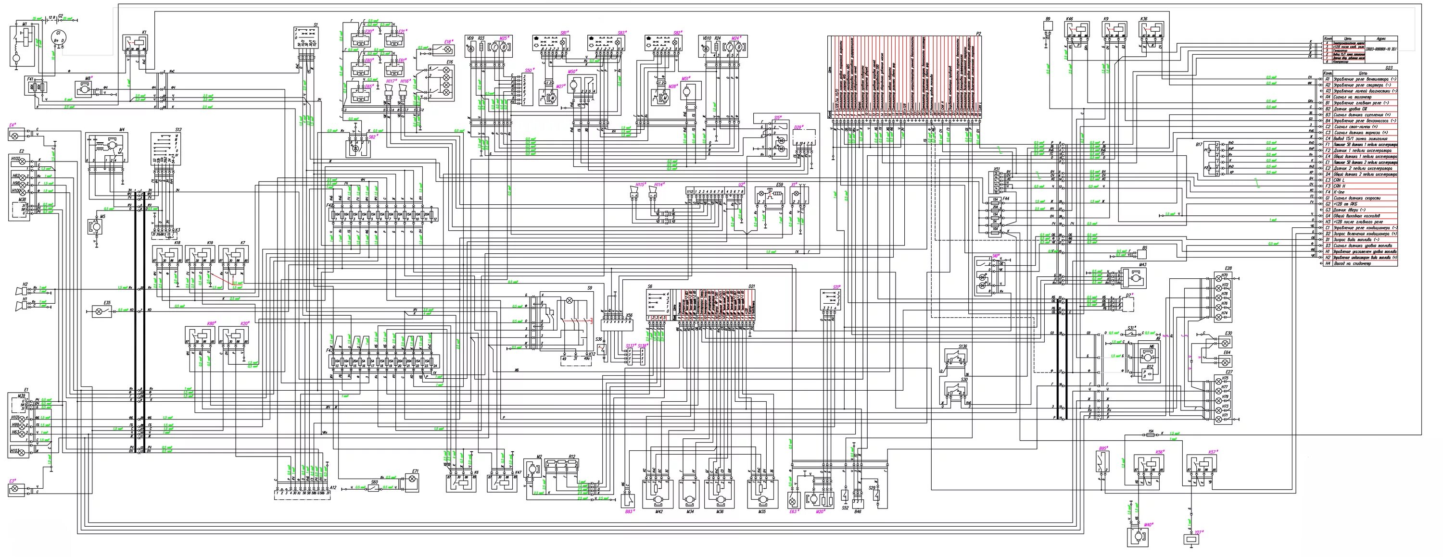Select the A12 connector block
The height and width of the screenshot is (557, 1443).
(303, 495)
